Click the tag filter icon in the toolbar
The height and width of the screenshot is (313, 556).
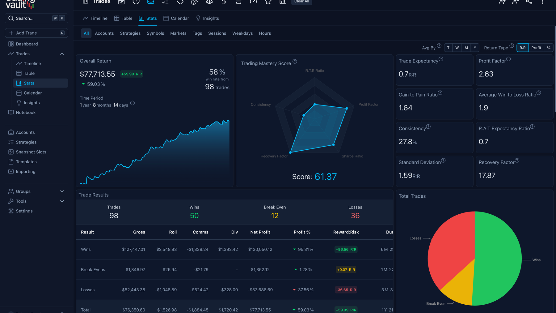pyautogui.click(x=180, y=2)
